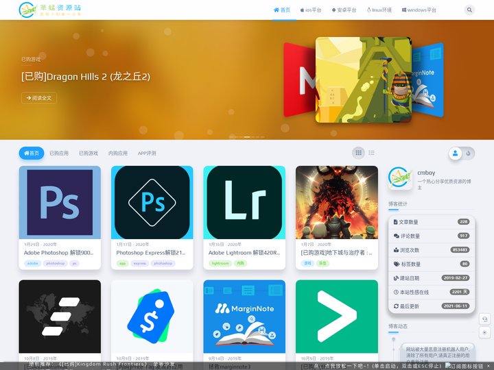Image resolution: width=494 pixels, height=370 pixels.
Task: Click the 评论数量 stats row
Action: click(x=432, y=236)
